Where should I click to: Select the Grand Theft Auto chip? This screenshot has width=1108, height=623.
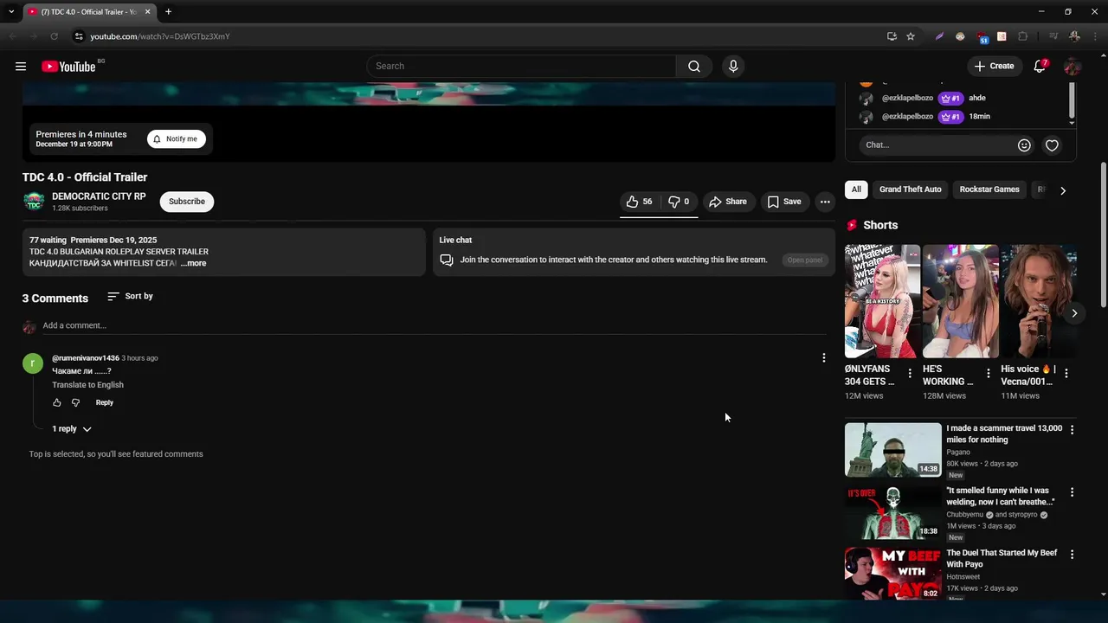(x=910, y=189)
